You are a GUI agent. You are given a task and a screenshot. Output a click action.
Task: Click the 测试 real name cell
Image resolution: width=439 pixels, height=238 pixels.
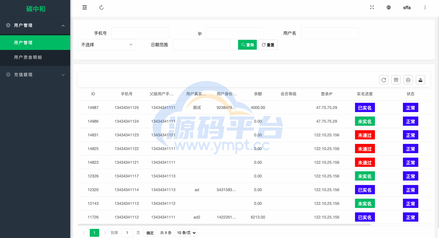tap(197, 107)
